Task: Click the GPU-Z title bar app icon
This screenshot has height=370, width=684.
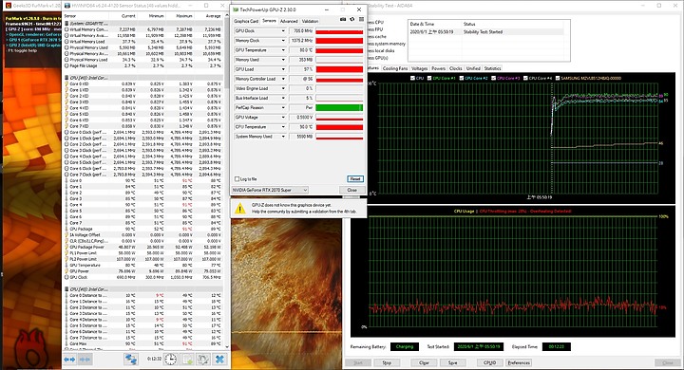Action: coord(236,9)
